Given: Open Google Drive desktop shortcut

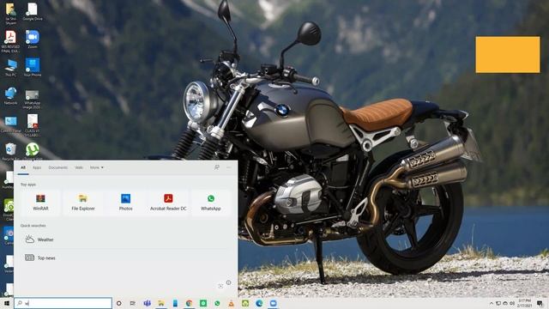Looking at the screenshot, I should coord(33,11).
